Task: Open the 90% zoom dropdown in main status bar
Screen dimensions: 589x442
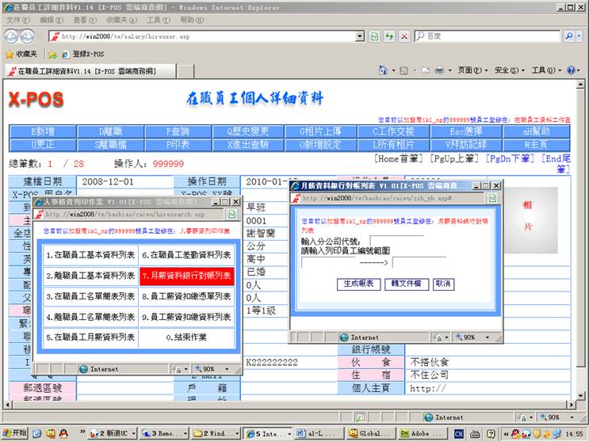Action: click(x=552, y=417)
